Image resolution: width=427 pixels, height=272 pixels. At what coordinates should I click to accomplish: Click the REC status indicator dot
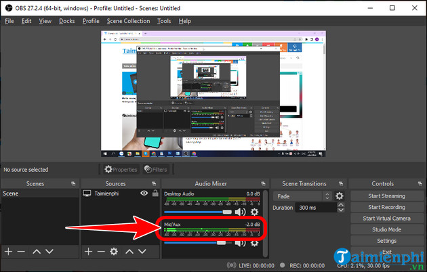[x=283, y=265]
